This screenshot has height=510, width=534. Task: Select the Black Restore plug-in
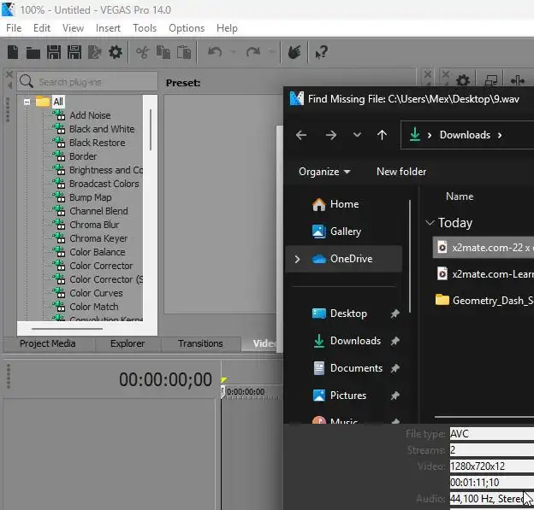pos(97,143)
